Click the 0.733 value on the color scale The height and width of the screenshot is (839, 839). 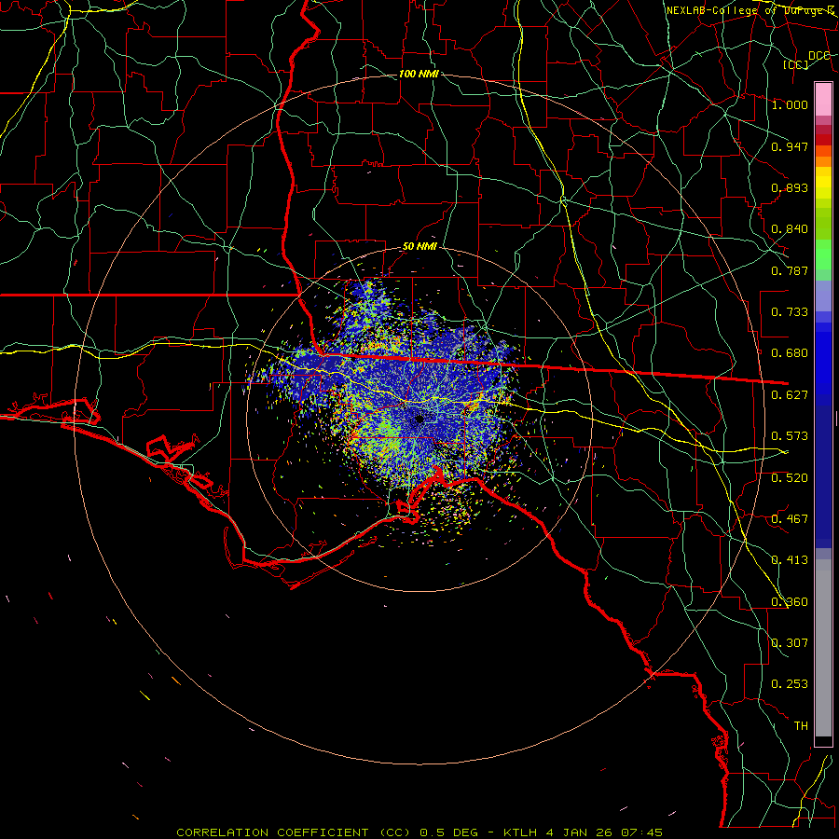[790, 312]
